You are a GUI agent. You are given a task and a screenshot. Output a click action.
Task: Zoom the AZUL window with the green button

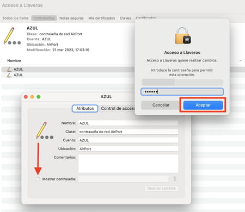pos(39,97)
